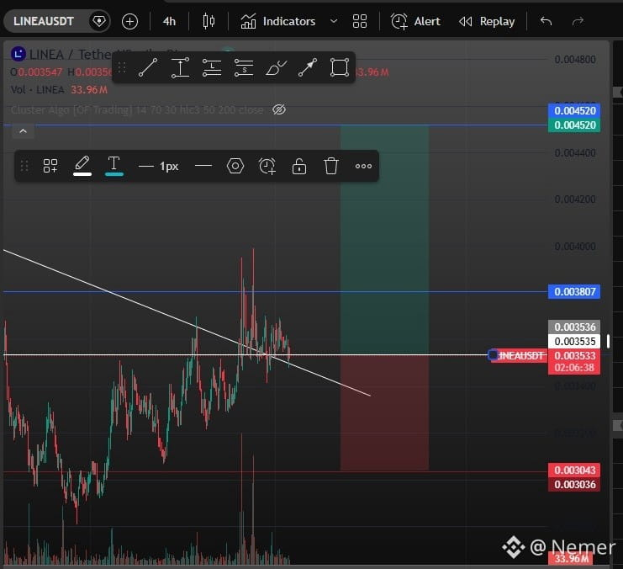Screen dimensions: 623x569
Task: Grab the favorites drawing toolbar drag handle
Action: 122,67
